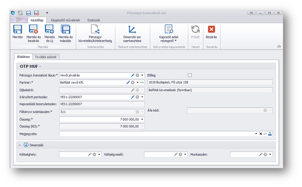Viewport: 302px width, 187px height.
Task: Toggle the Előleg checkbox
Action: [190, 75]
